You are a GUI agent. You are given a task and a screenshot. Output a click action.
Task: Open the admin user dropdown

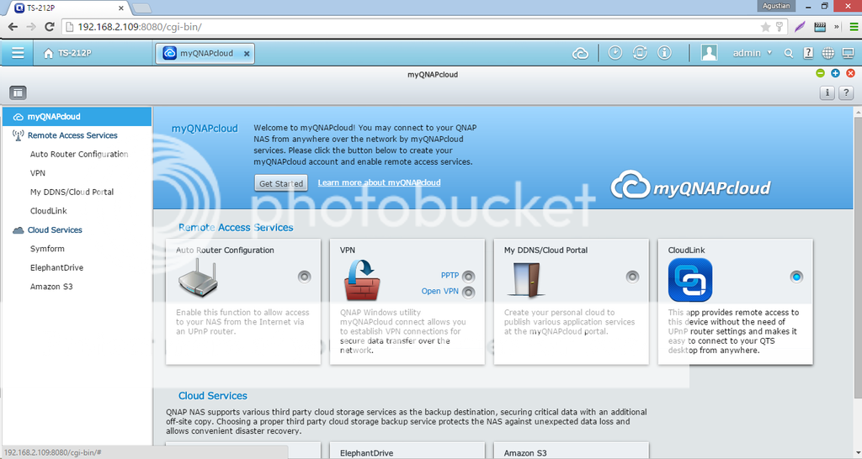tap(752, 53)
